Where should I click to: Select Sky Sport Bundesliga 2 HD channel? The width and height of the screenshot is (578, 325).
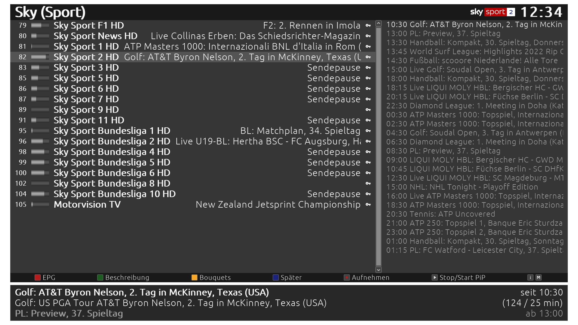pyautogui.click(x=112, y=141)
